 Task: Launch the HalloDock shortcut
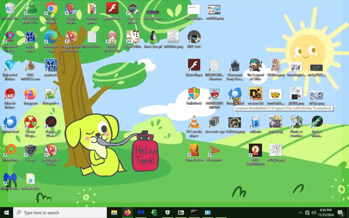tap(194, 96)
